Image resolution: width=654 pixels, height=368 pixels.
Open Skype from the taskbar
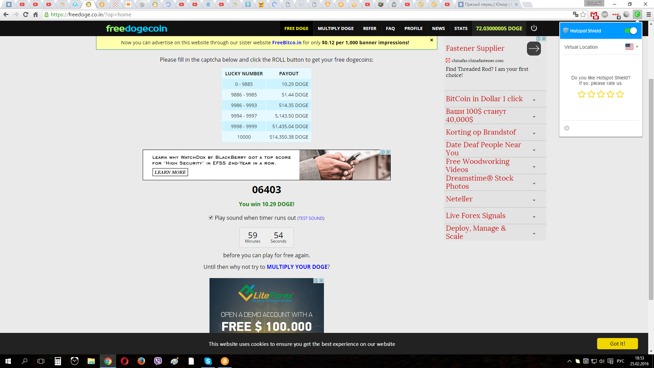(x=208, y=361)
